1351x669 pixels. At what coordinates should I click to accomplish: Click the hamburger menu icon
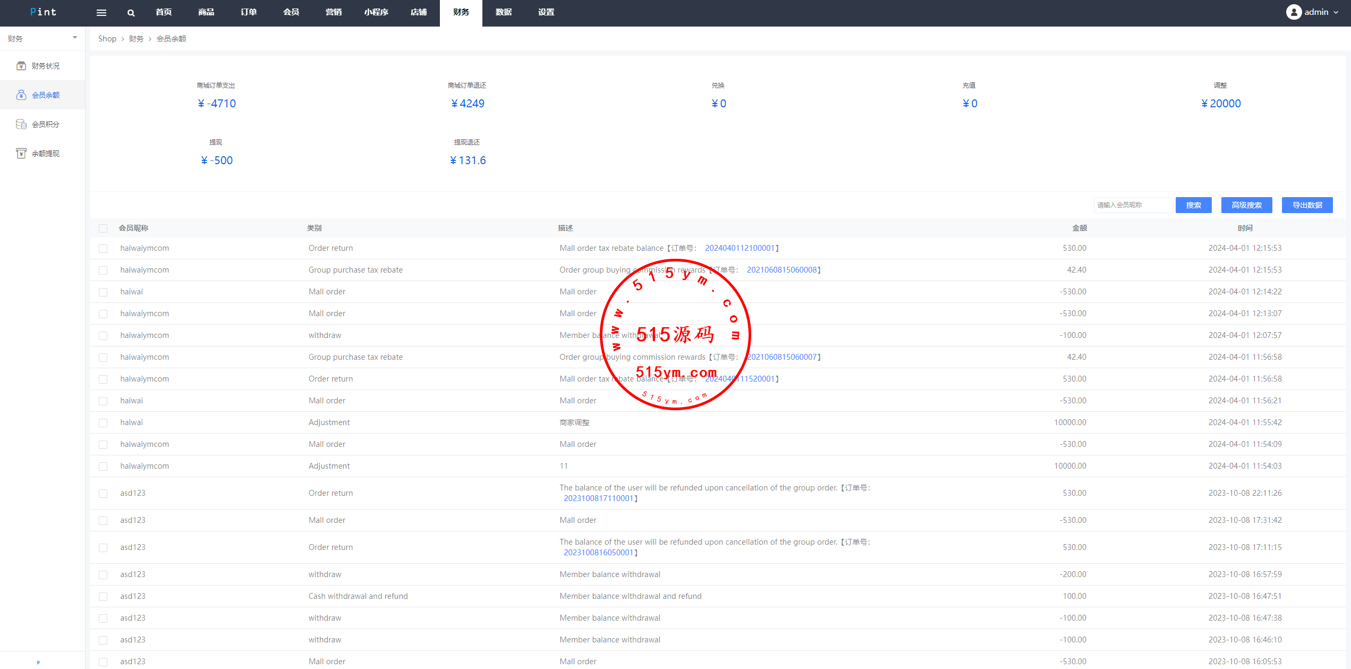pyautogui.click(x=101, y=13)
